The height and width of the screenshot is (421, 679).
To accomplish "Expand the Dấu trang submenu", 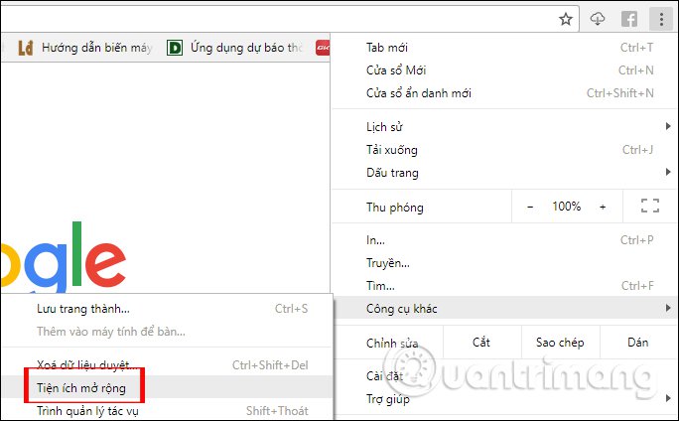I will [x=504, y=173].
